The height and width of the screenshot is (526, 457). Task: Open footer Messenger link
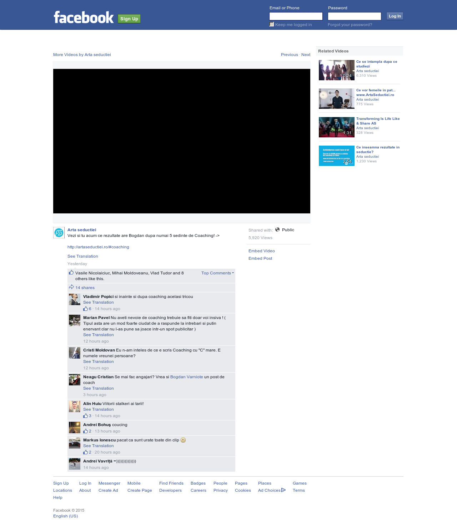(109, 483)
